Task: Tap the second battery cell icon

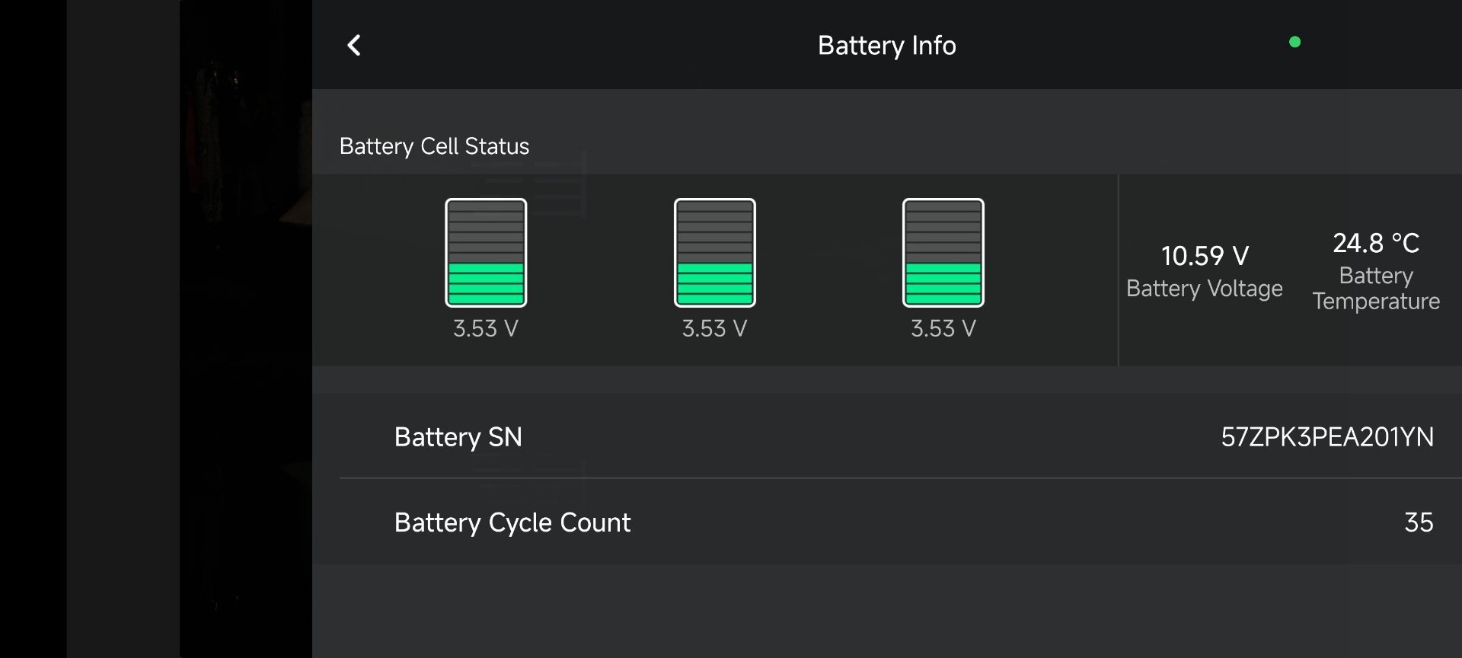Action: point(715,253)
